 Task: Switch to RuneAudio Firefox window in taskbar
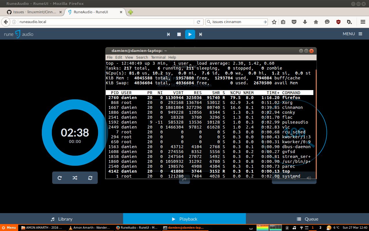[x=137, y=228]
